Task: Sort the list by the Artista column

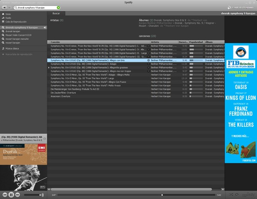Action: [x=164, y=42]
